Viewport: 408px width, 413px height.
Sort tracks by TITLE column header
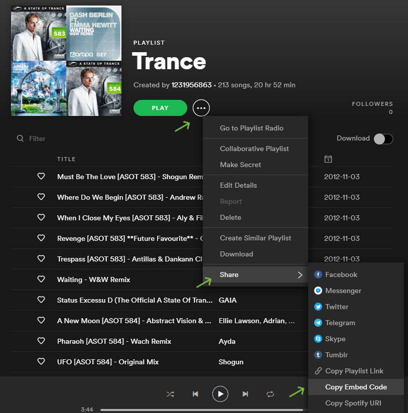pos(66,159)
